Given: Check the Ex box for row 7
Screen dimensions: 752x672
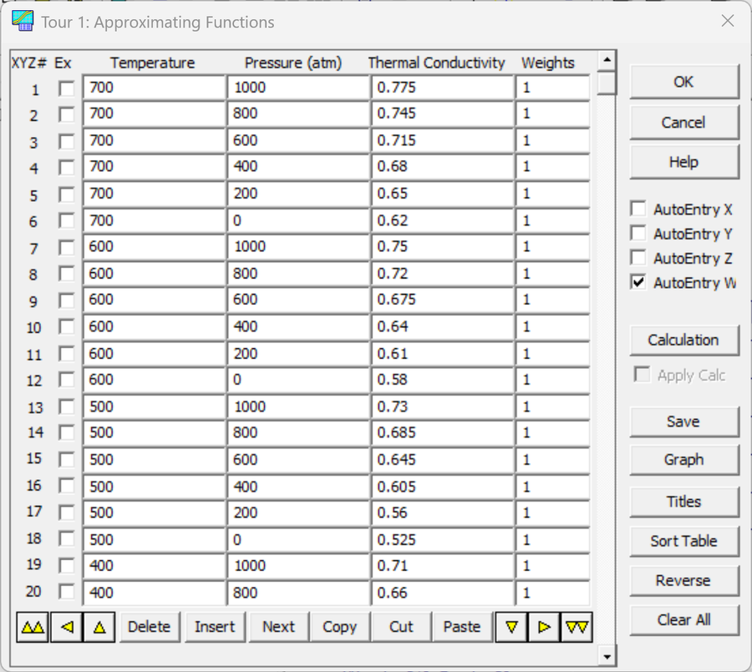Looking at the screenshot, I should (66, 248).
